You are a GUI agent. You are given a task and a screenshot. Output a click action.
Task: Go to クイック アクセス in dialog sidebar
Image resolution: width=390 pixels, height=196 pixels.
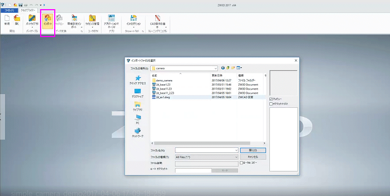[137, 80]
